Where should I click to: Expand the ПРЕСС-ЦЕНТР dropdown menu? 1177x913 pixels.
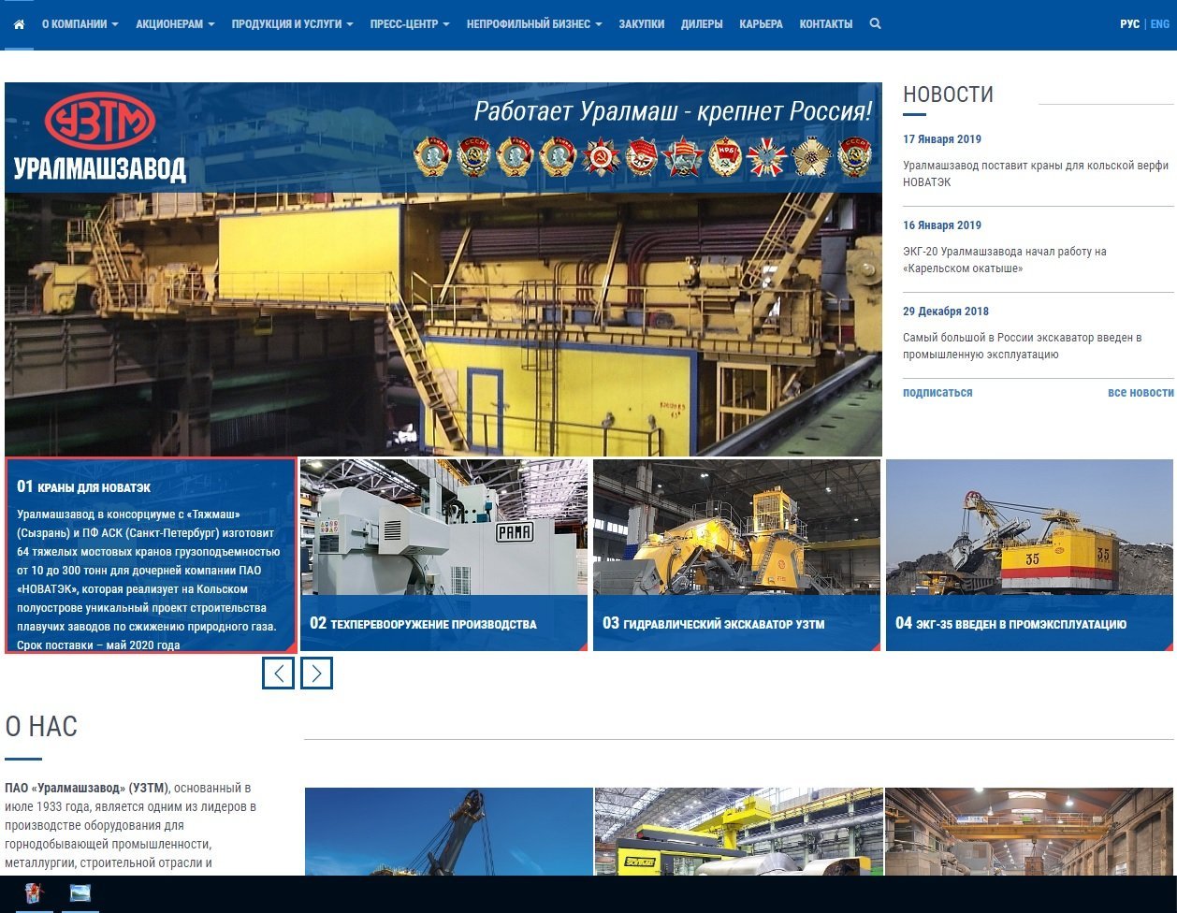[x=410, y=24]
